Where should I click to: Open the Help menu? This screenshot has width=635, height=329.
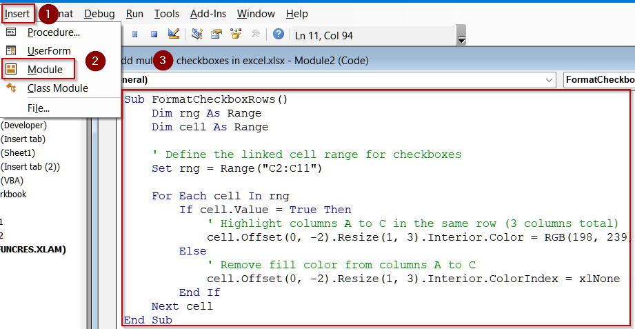pos(297,14)
